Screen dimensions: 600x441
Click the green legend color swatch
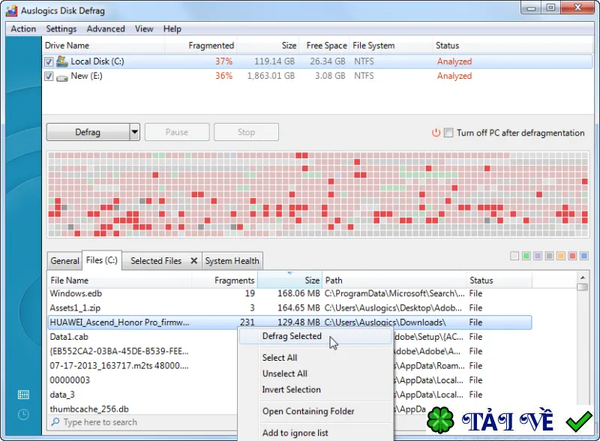pyautogui.click(x=526, y=256)
